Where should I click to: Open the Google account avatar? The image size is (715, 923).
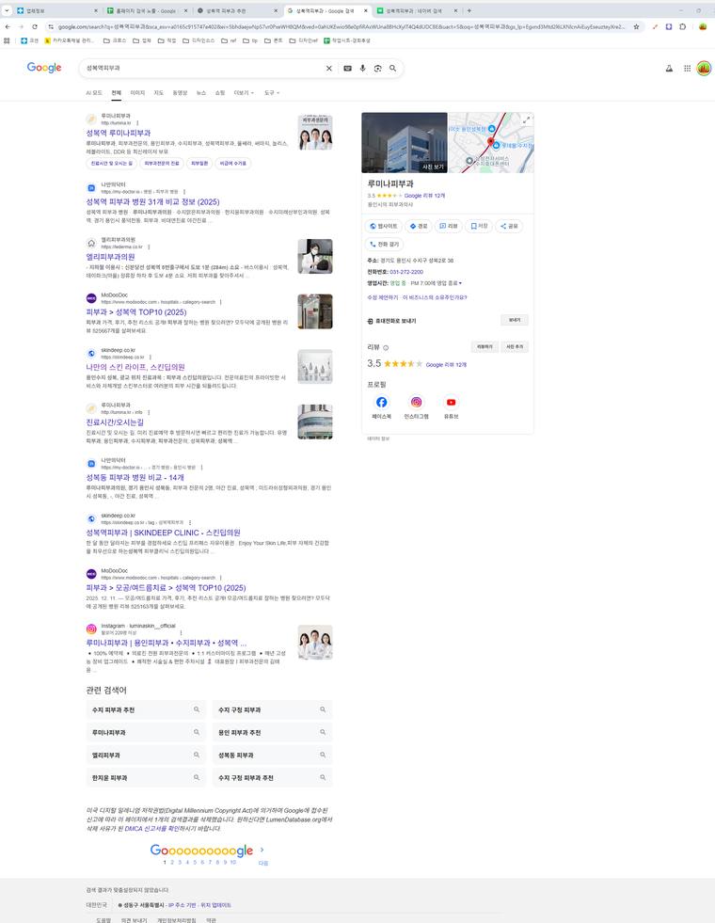[x=704, y=69]
